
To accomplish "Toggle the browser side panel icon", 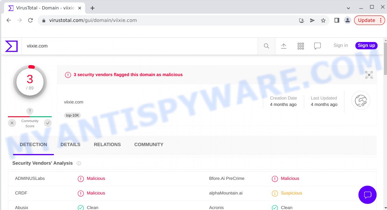I will tap(337, 20).
